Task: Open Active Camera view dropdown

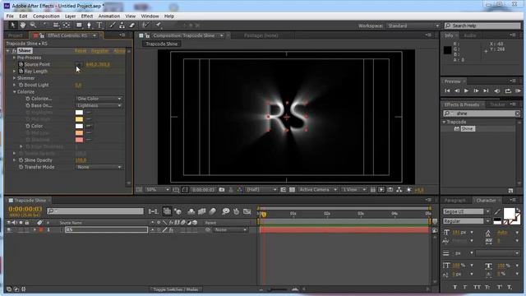Action: 318,190
